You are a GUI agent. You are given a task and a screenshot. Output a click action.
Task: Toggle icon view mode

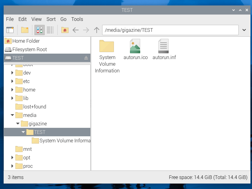point(40,30)
